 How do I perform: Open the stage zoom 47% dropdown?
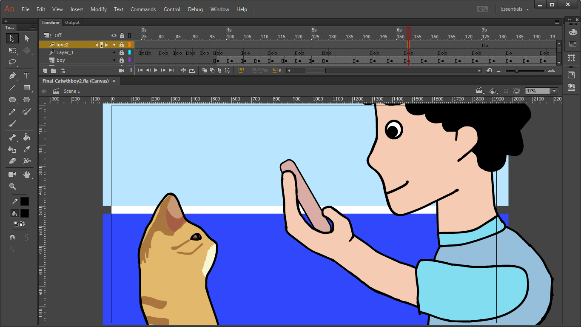click(554, 91)
